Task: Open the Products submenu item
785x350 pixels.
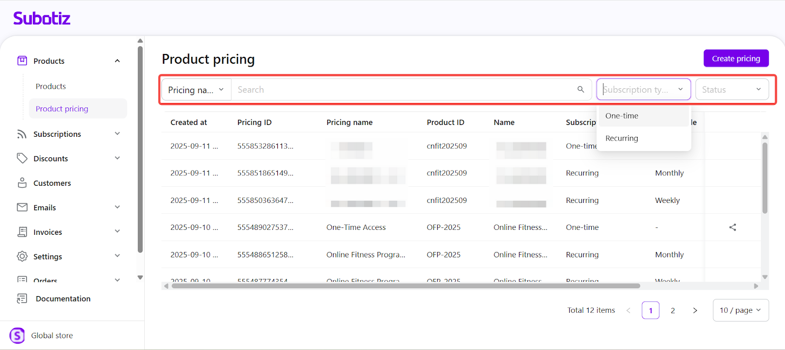Action: click(x=51, y=86)
